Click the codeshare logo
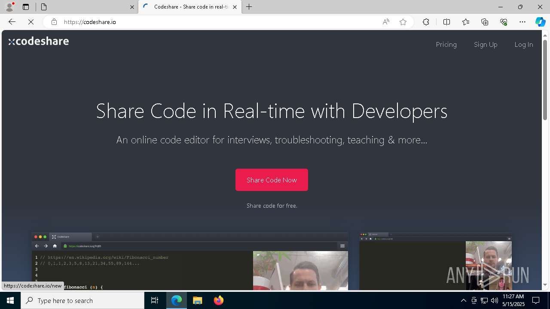550x309 pixels. (39, 41)
